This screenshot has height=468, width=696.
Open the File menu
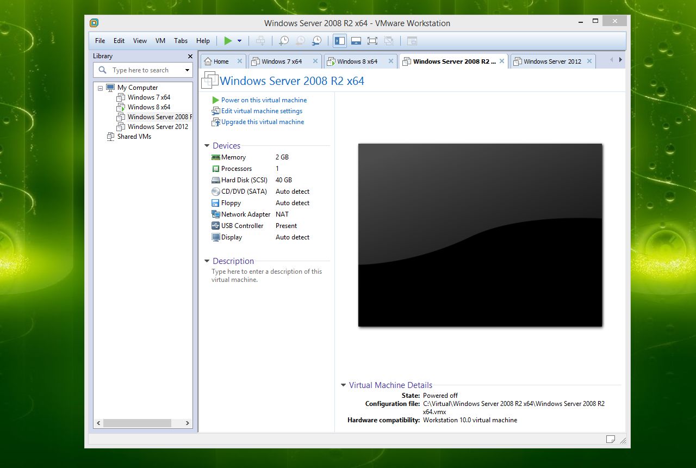pos(100,41)
